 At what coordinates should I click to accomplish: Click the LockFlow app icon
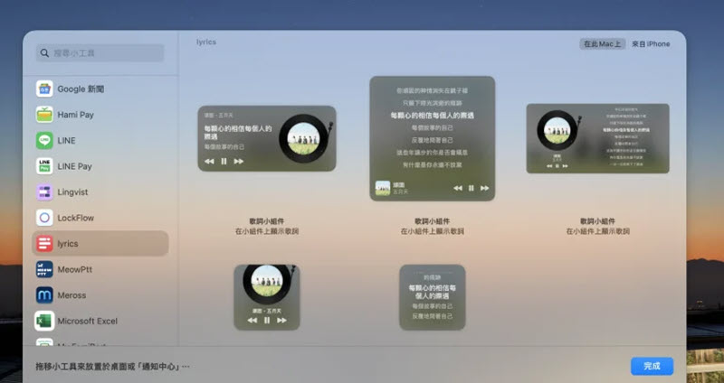(x=44, y=218)
